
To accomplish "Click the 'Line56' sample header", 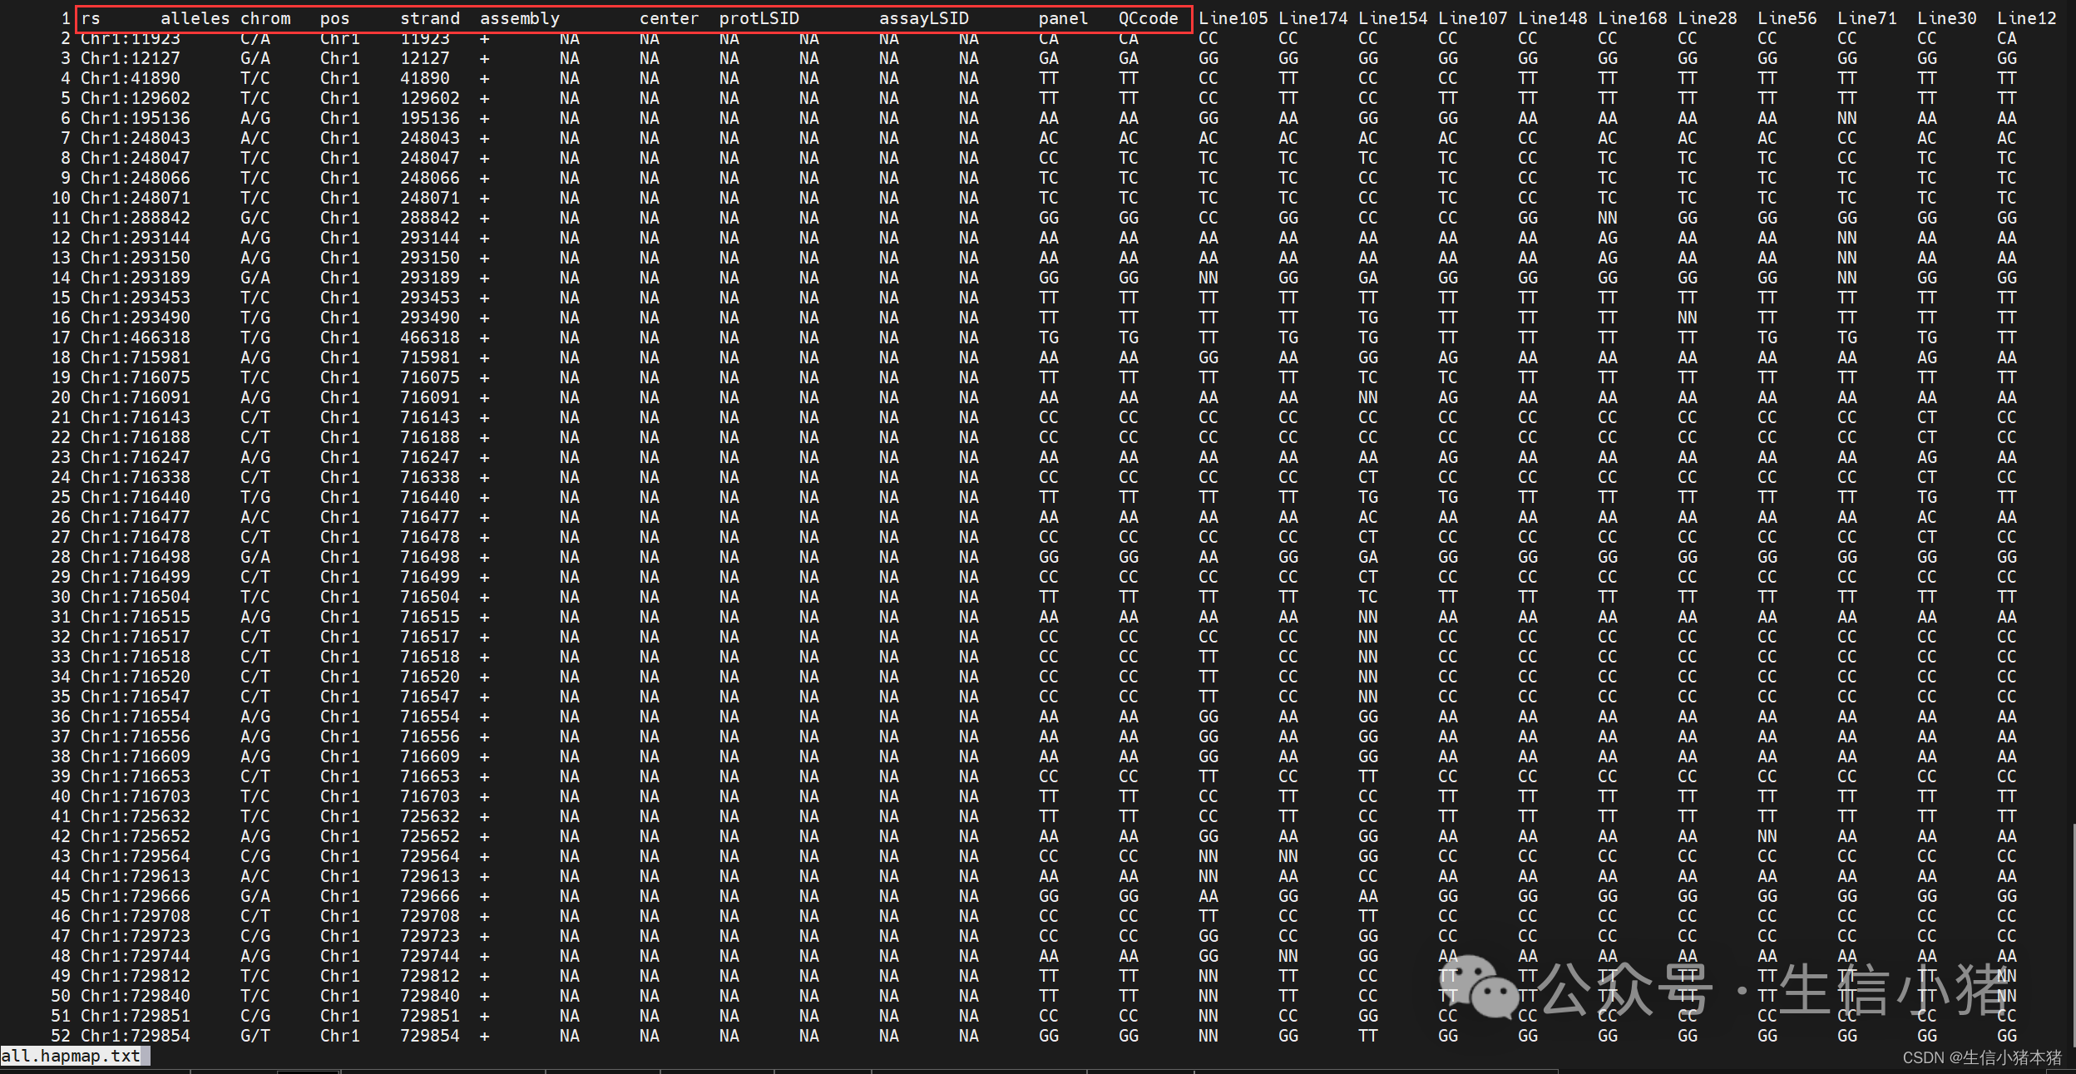I will click(x=1787, y=18).
